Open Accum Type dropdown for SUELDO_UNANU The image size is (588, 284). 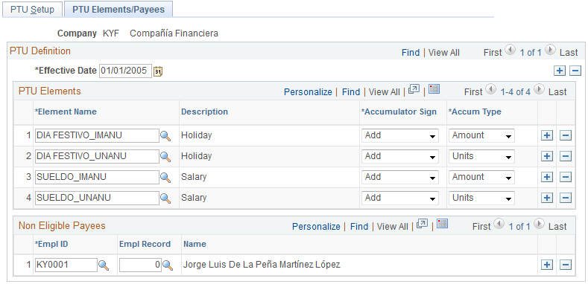pos(482,198)
